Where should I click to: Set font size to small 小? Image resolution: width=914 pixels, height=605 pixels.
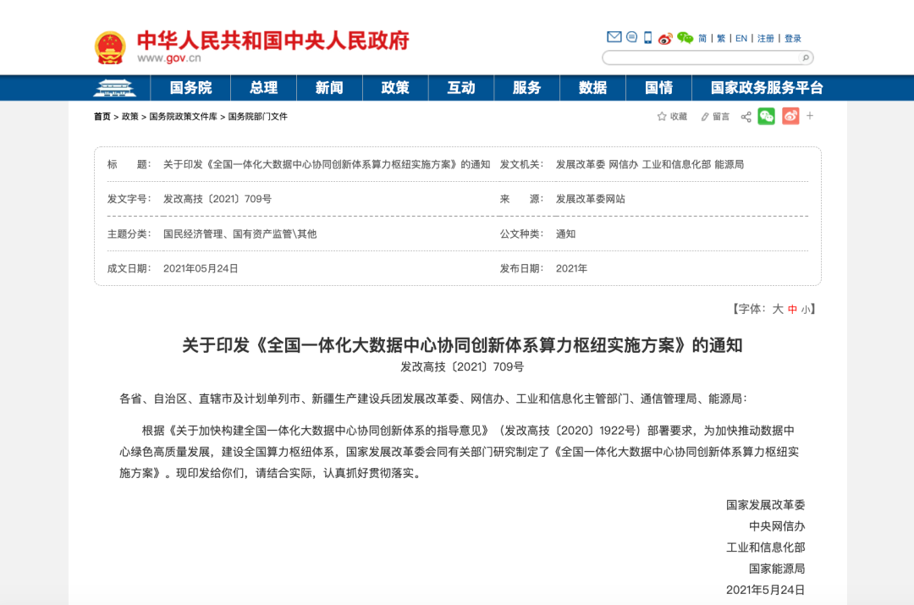(x=805, y=310)
